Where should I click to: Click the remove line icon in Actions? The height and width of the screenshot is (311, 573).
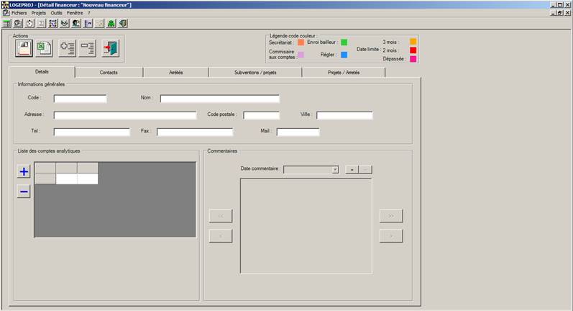click(88, 48)
